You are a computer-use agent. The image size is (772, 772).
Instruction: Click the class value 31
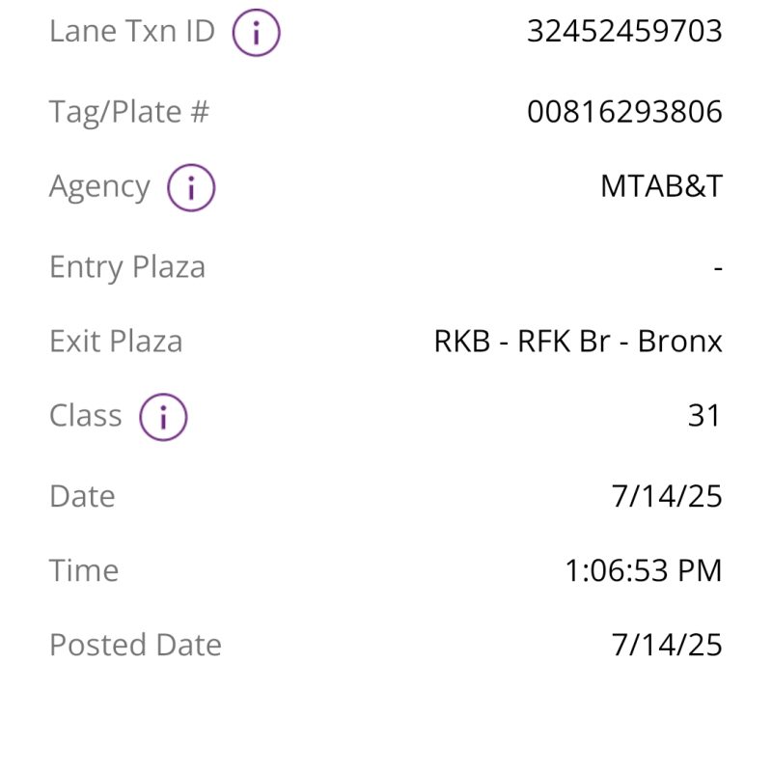pos(704,416)
